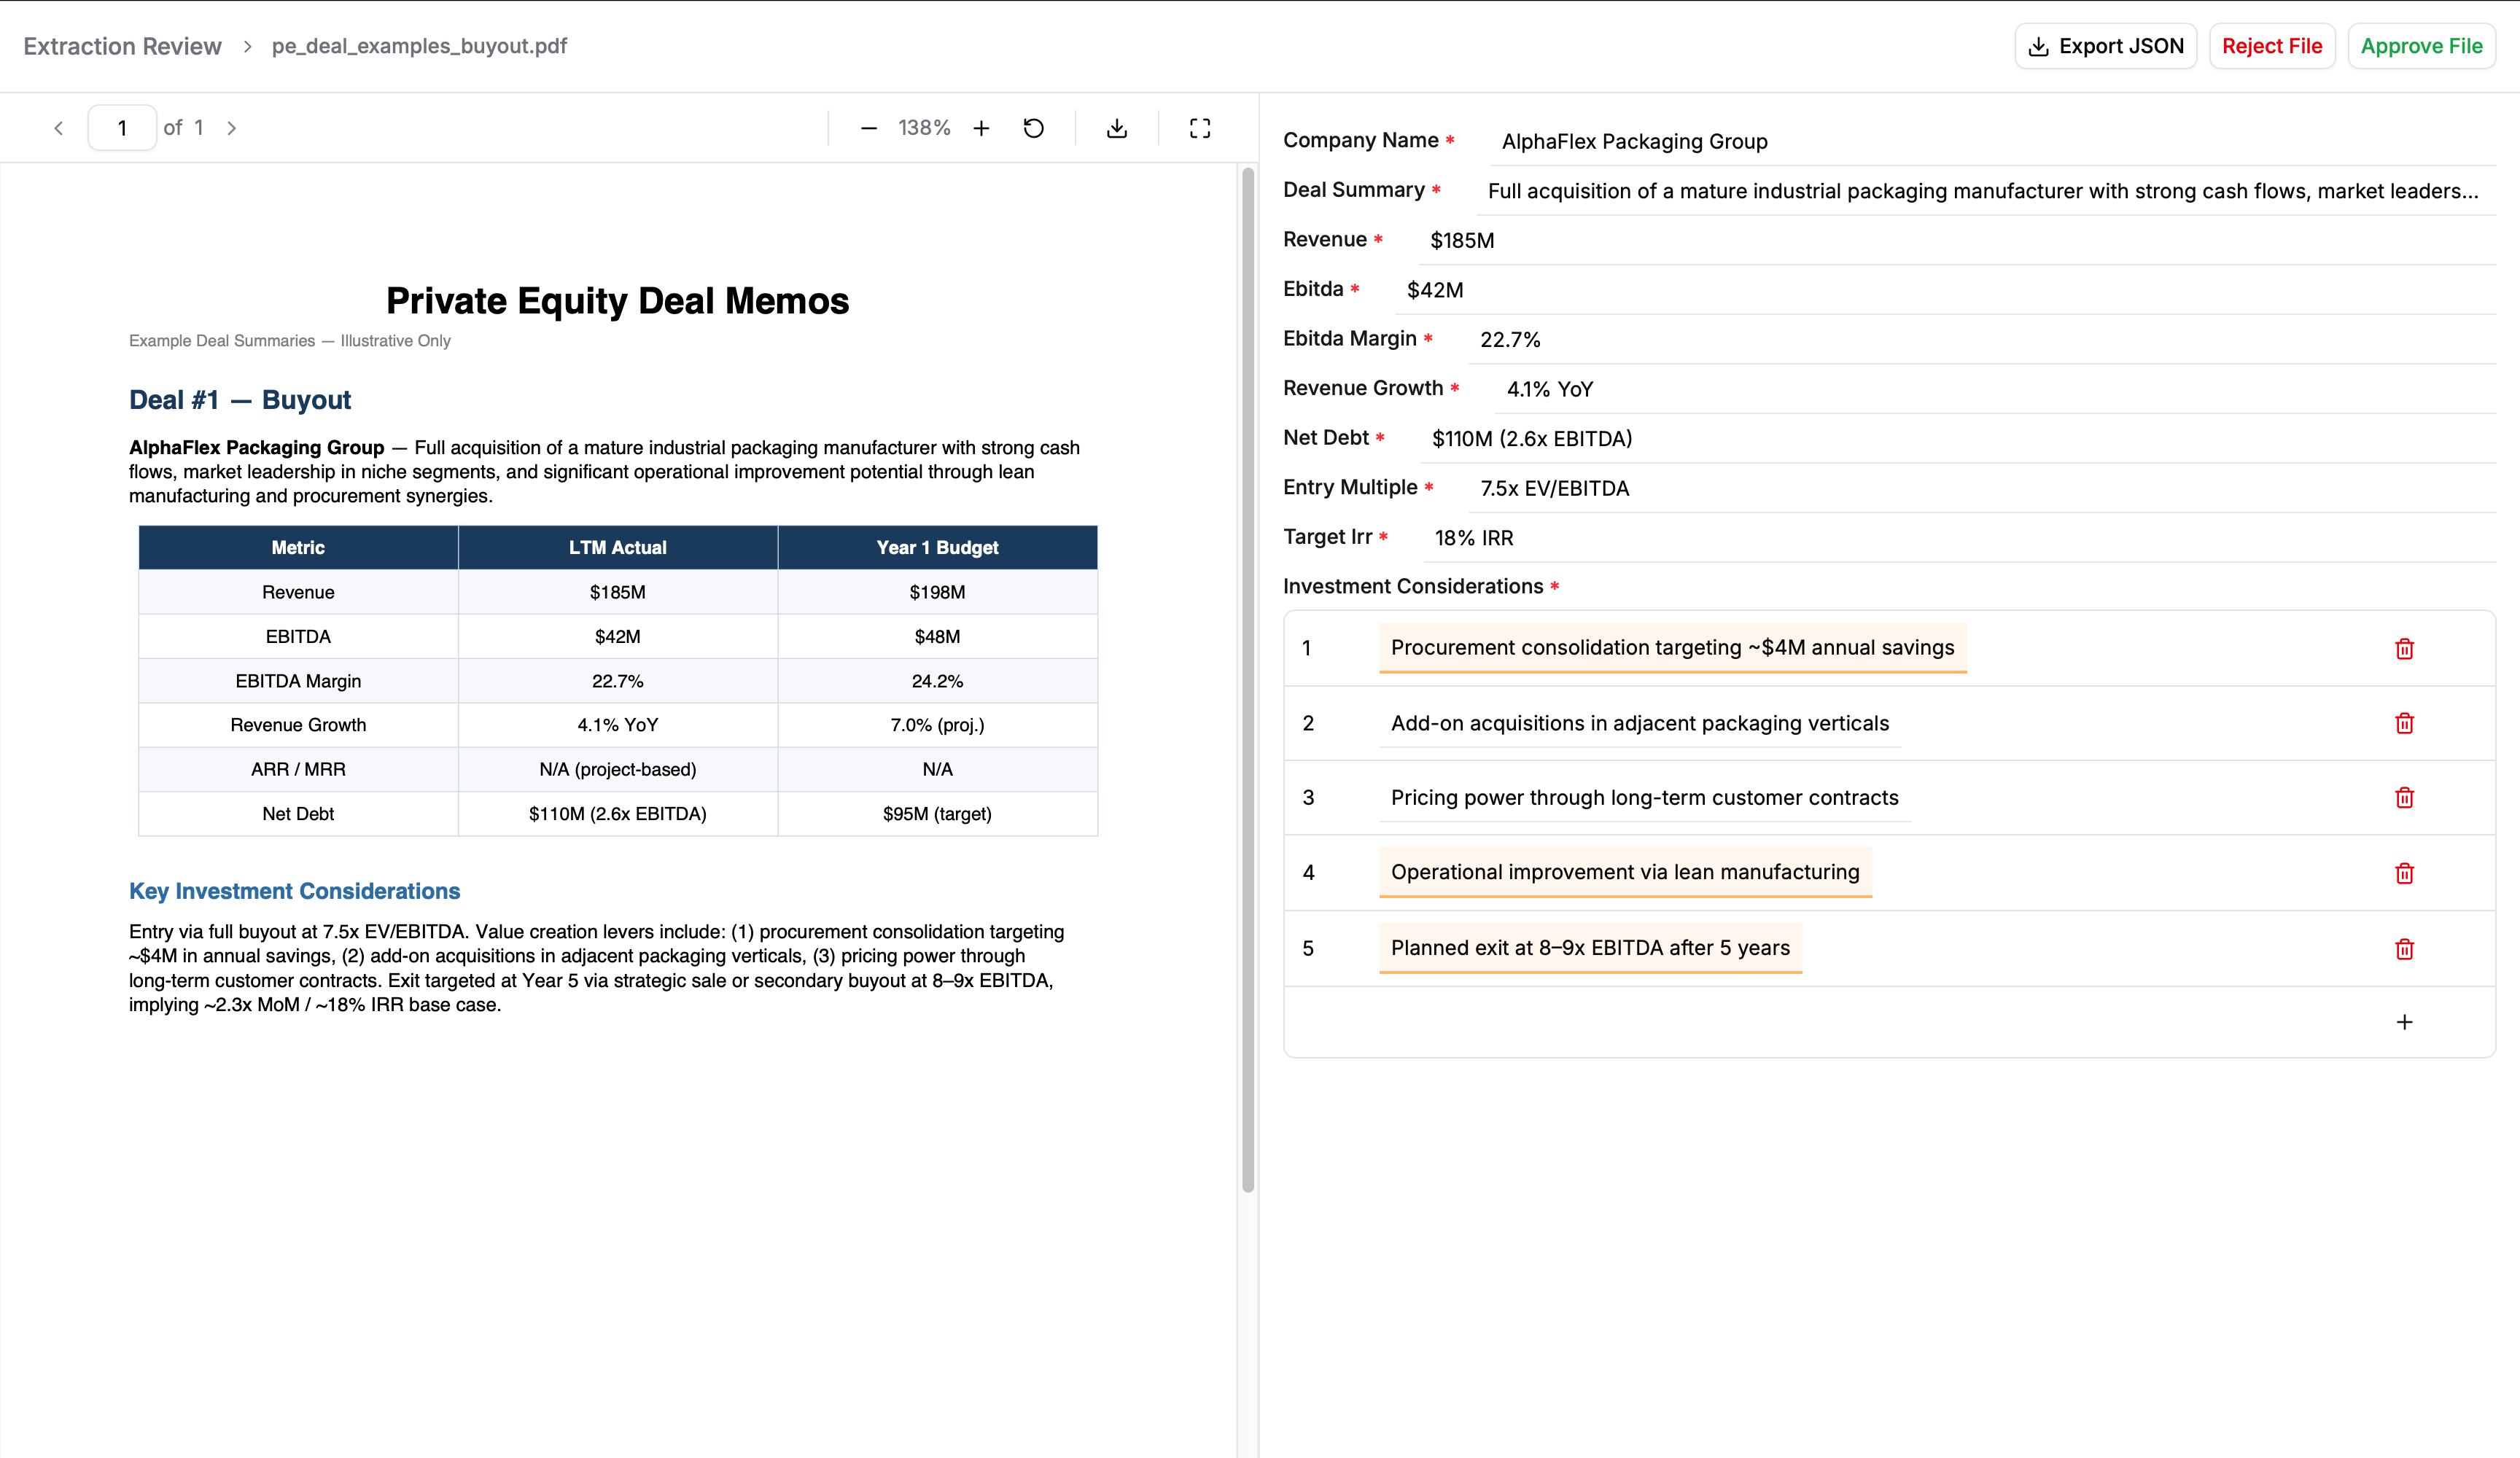Click the PDF viewer vertical scrollbar
The height and width of the screenshot is (1458, 2520).
[1247, 680]
